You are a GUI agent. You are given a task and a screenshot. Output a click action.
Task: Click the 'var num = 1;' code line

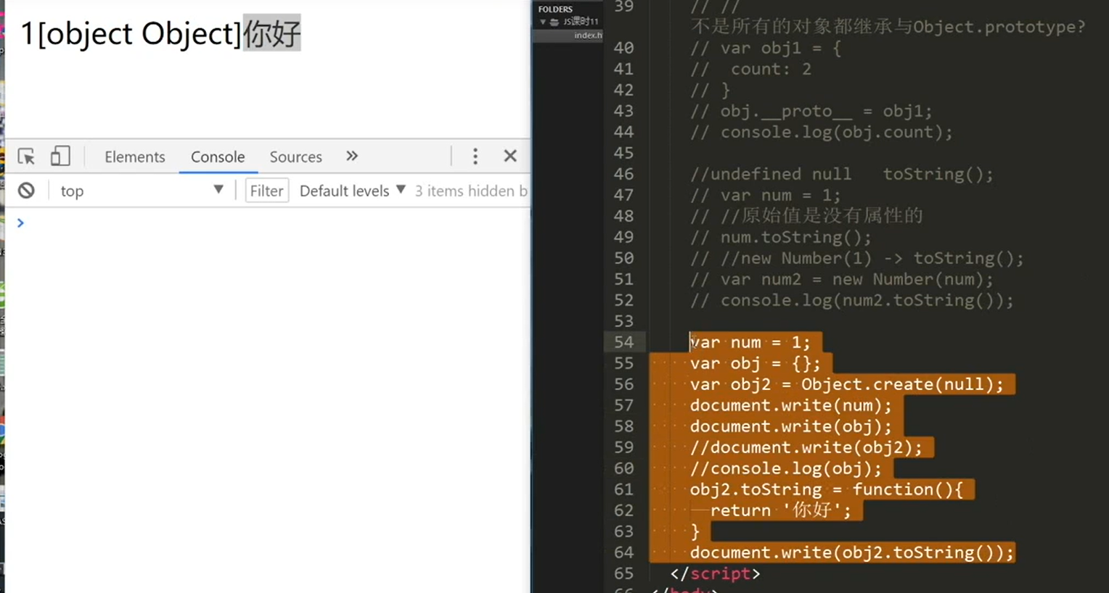tap(750, 342)
